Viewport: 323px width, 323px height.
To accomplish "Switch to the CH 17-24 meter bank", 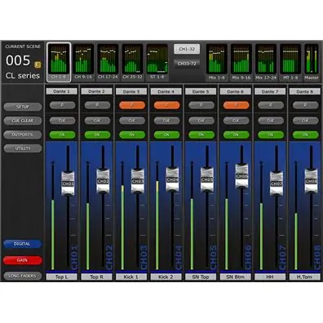I will click(x=108, y=62).
